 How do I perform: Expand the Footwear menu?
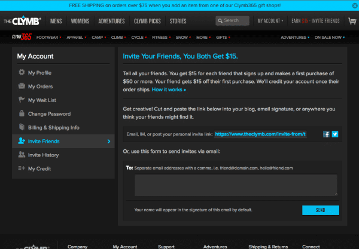[x=49, y=37]
